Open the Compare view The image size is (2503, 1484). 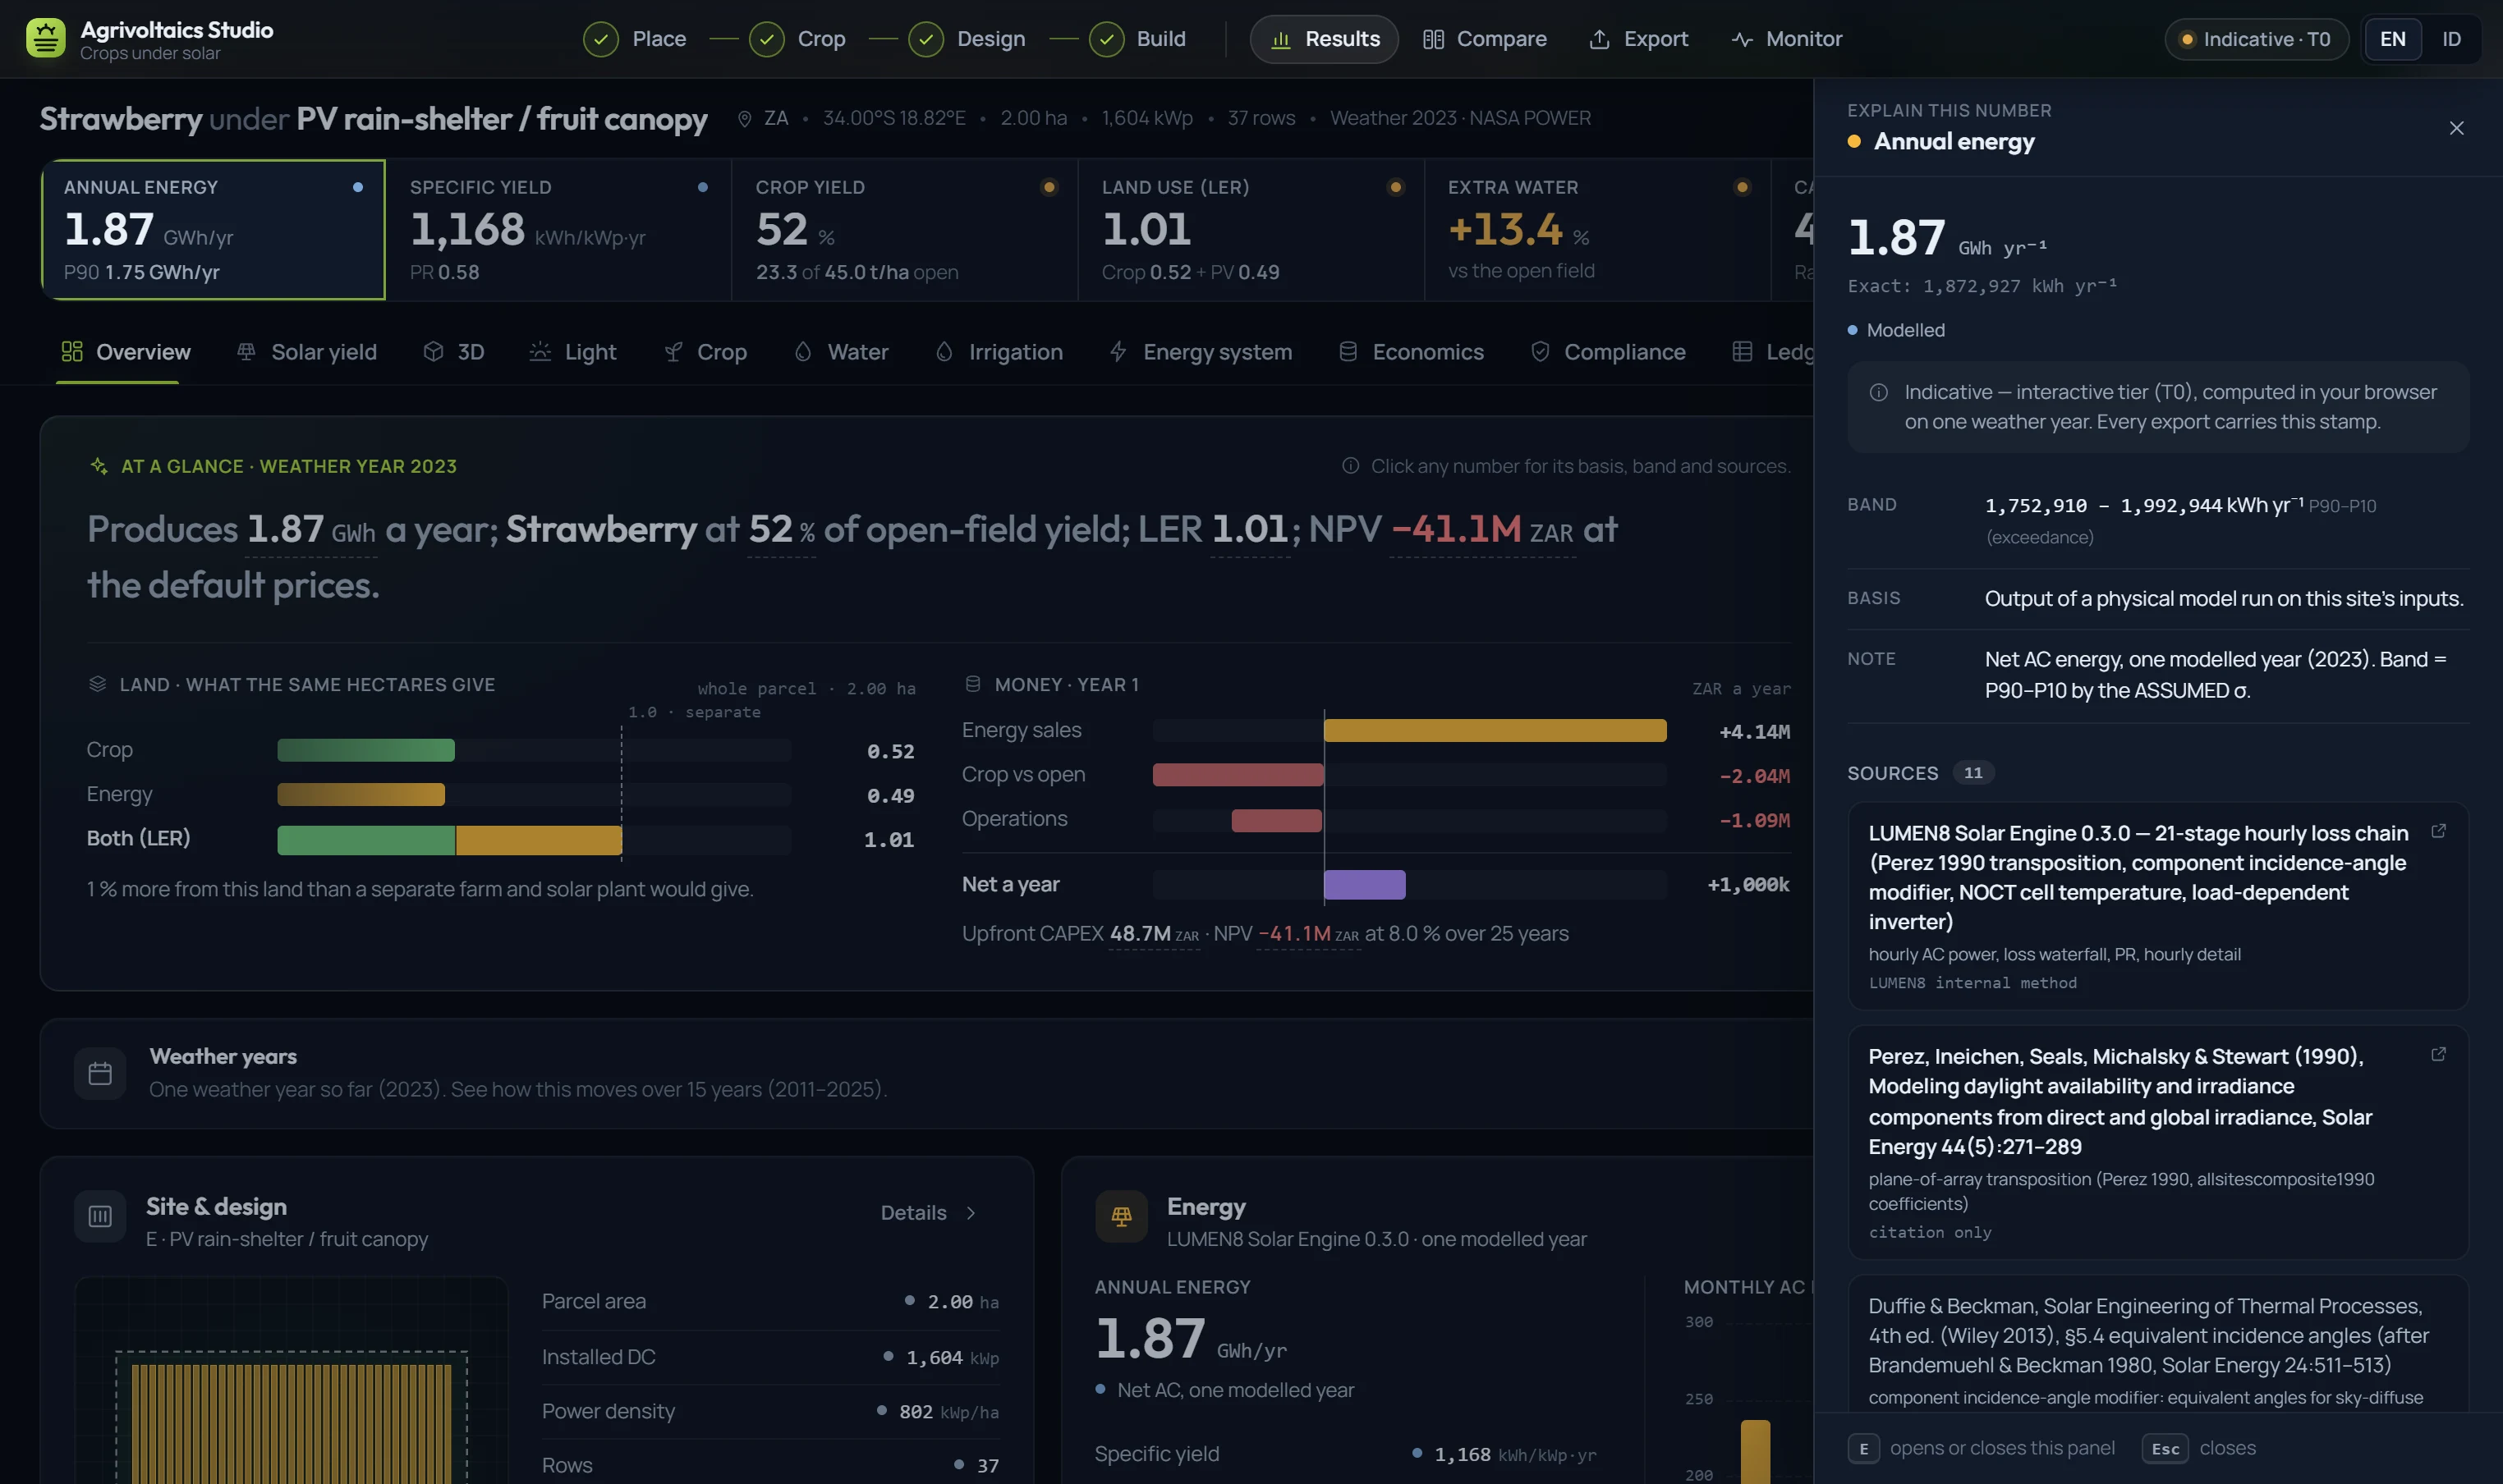coord(1485,39)
